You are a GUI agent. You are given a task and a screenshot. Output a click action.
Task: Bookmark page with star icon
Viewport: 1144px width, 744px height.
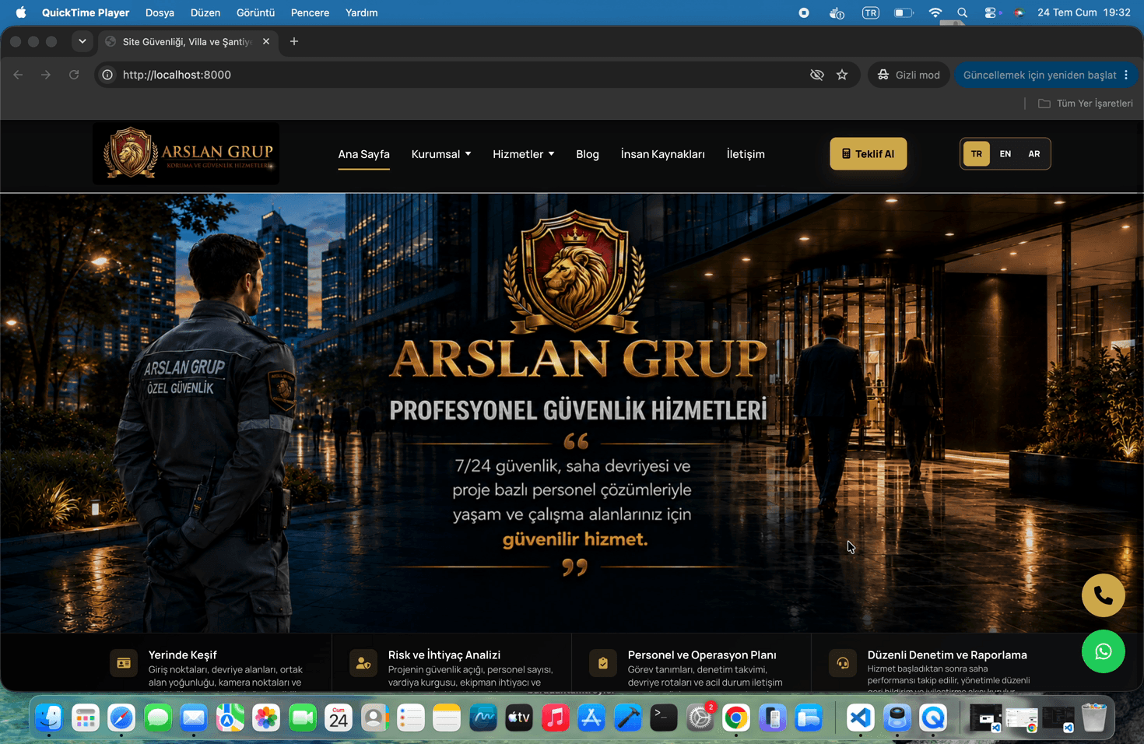(842, 75)
